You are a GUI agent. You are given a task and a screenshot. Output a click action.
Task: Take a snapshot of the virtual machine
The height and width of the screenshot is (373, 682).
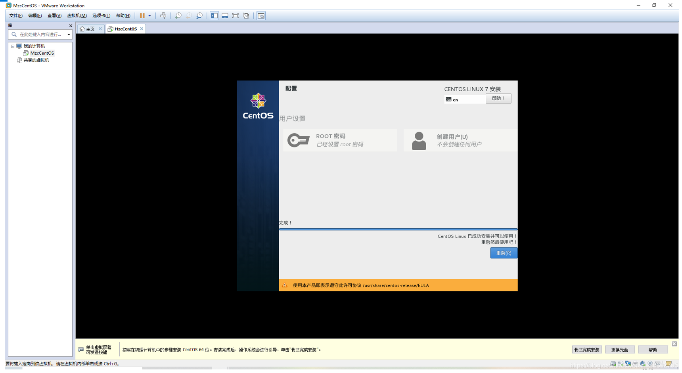pos(178,16)
